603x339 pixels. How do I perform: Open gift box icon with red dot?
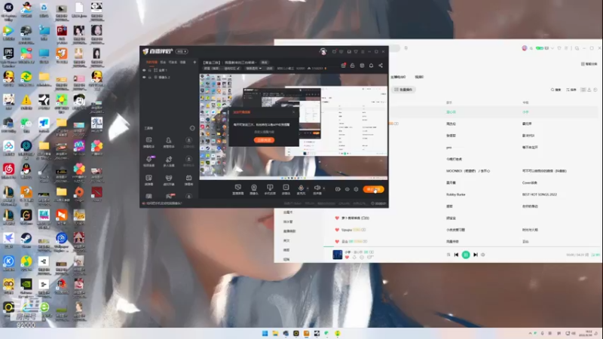pos(344,66)
